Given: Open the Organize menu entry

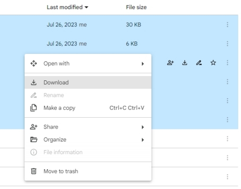Looking at the screenshot, I should tap(88, 140).
